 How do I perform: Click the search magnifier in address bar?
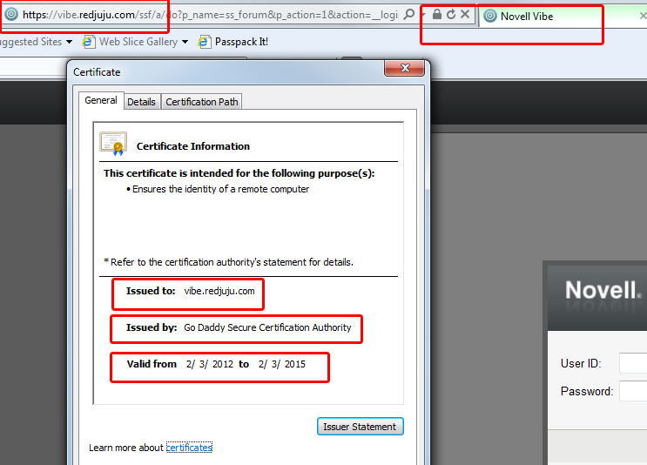coord(408,15)
